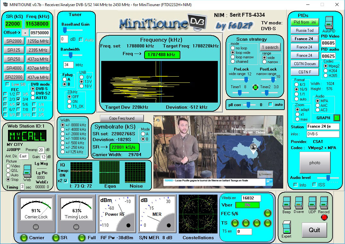The width and height of the screenshot is (345, 244).
Task: Flip the AutoPID switch
Action: (329, 22)
